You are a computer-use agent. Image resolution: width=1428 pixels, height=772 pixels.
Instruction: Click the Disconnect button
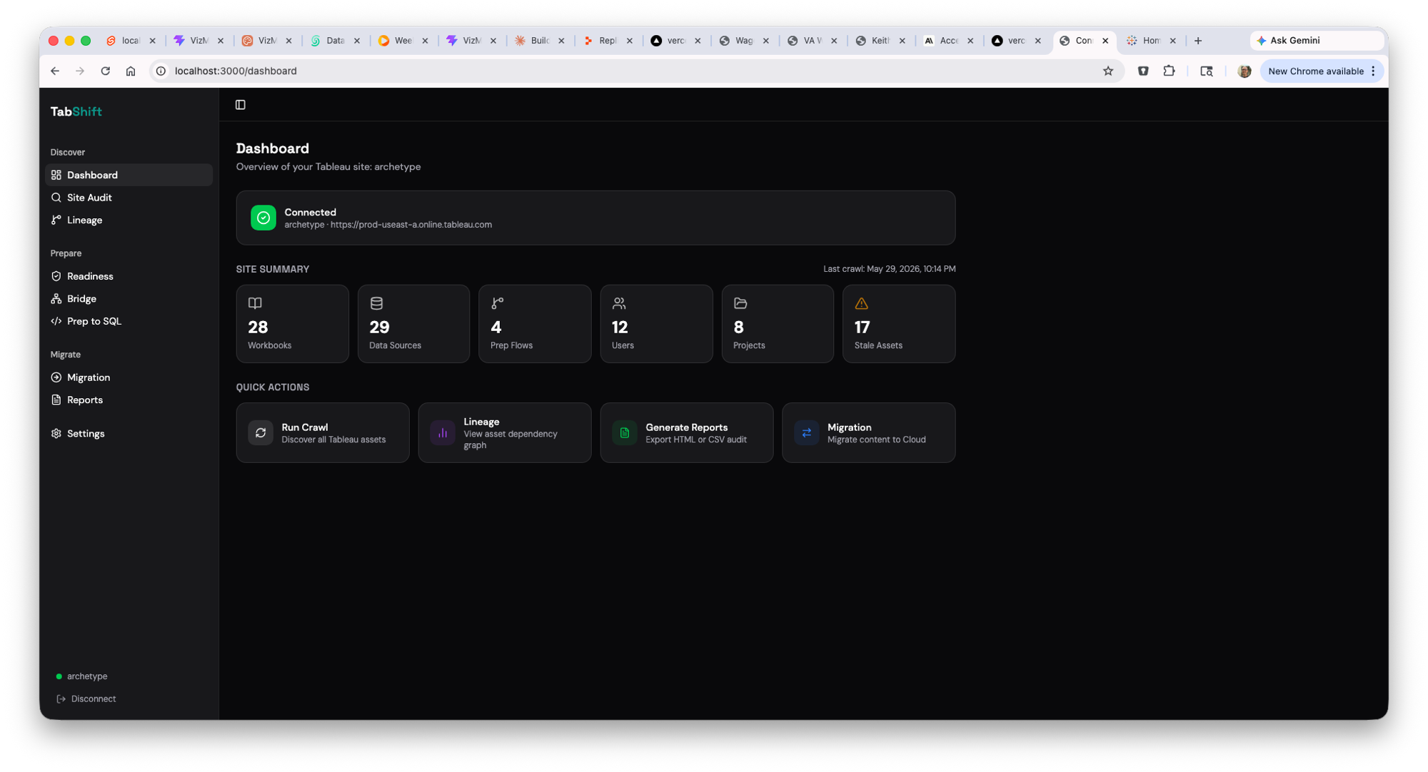(x=86, y=699)
